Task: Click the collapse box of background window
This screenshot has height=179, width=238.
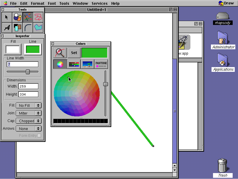Action: point(201,24)
